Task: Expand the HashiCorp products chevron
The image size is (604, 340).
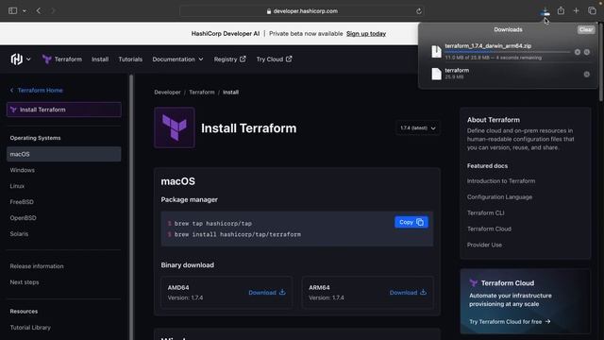Action: click(28, 59)
